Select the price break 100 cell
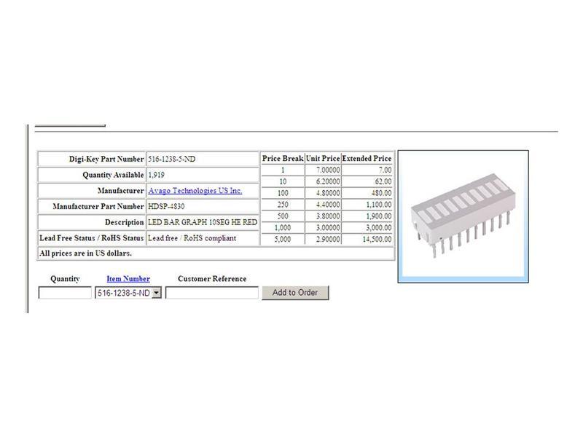This screenshot has height=437, width=583. point(283,193)
